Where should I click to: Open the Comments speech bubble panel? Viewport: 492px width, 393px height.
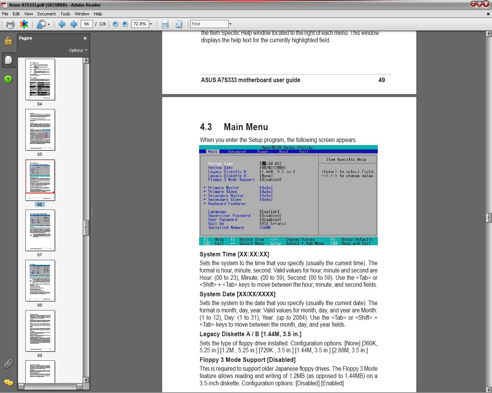point(8,383)
